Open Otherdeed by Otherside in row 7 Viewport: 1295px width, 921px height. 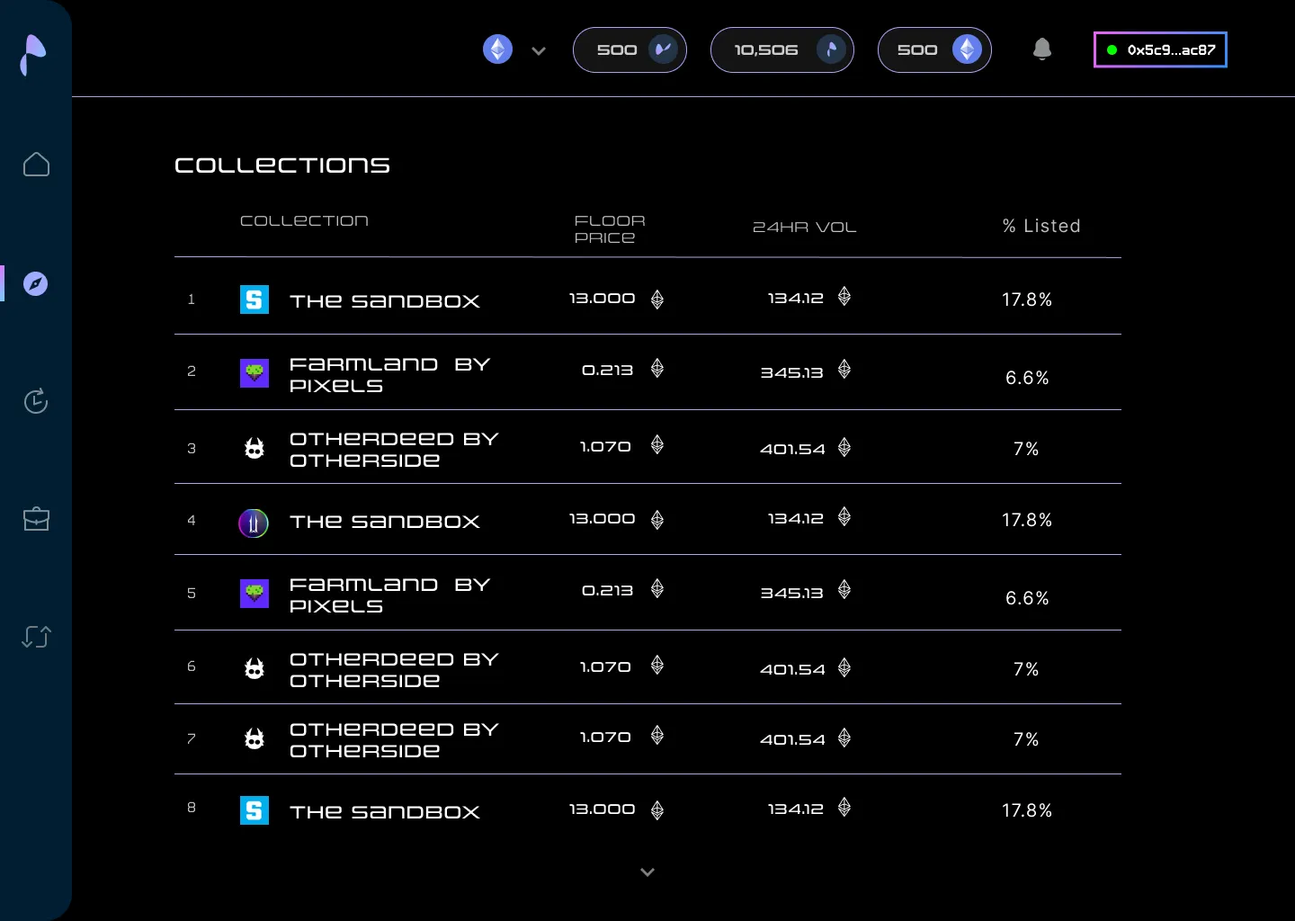pos(394,740)
